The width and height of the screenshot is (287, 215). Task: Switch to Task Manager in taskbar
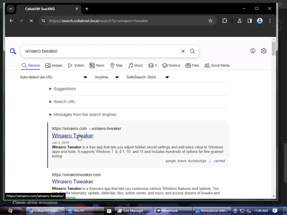(x=134, y=211)
